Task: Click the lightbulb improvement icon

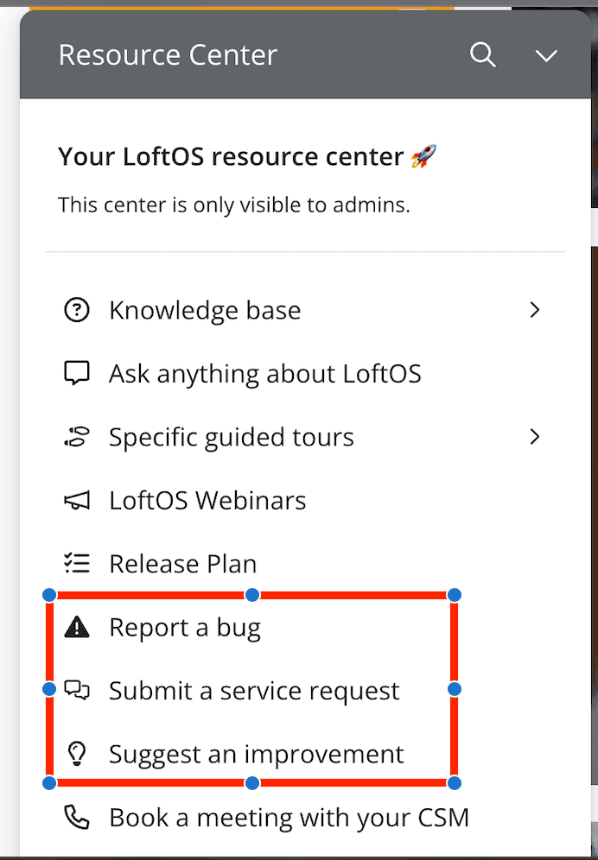Action: coord(77,755)
